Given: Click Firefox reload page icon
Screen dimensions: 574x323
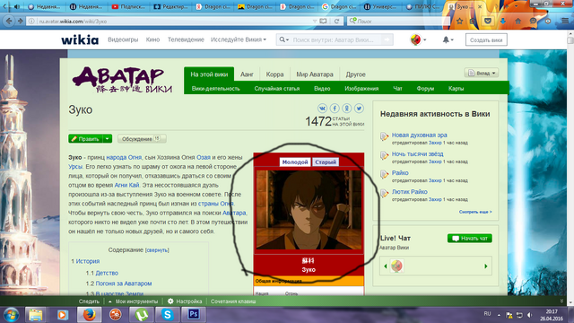Looking at the screenshot, I should point(336,22).
